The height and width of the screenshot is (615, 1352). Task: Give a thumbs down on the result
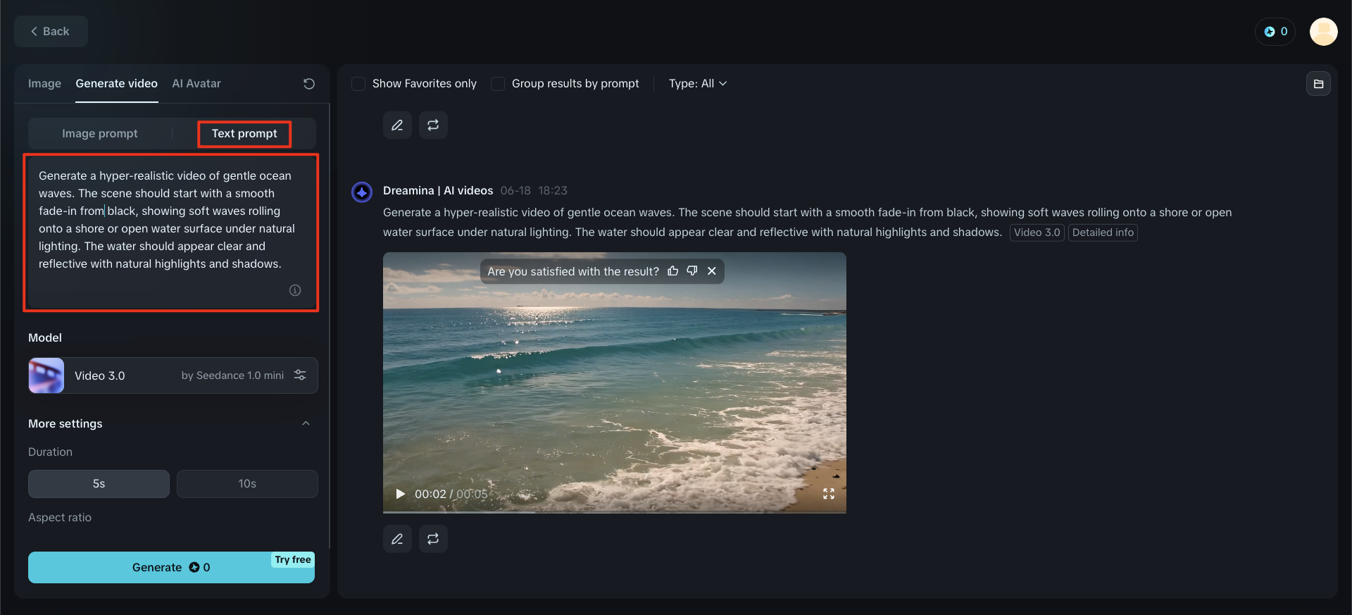[x=691, y=271]
